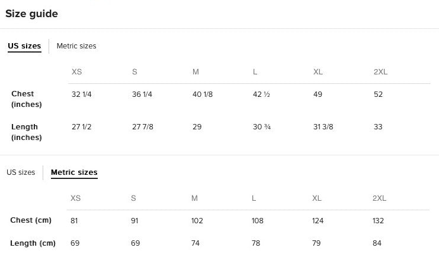Image resolution: width=439 pixels, height=264 pixels.
Task: Click chest value 49 for size XL
Action: tap(318, 94)
